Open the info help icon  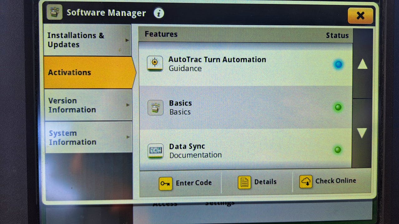tap(159, 13)
